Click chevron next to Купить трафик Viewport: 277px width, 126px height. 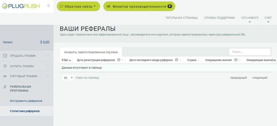pyautogui.click(x=48, y=66)
